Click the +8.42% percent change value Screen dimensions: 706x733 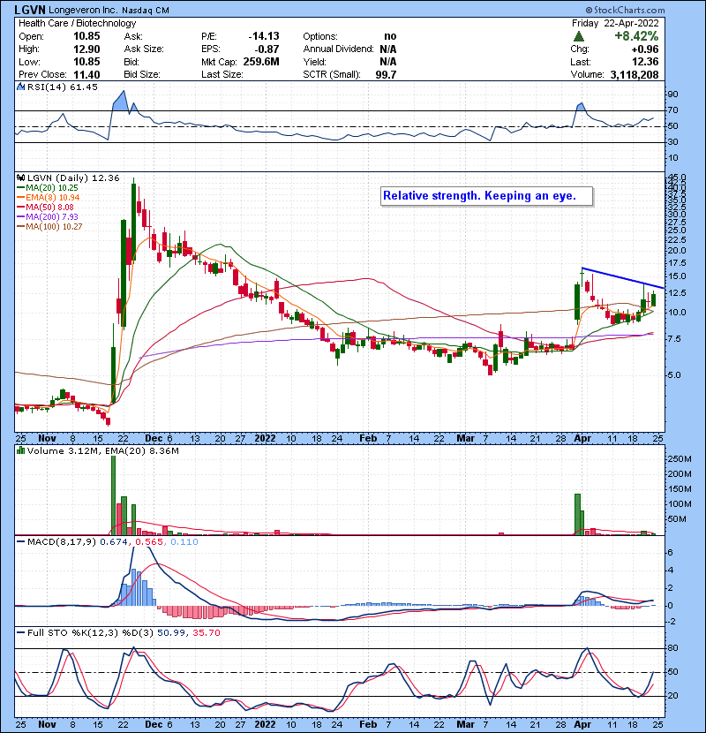(636, 36)
